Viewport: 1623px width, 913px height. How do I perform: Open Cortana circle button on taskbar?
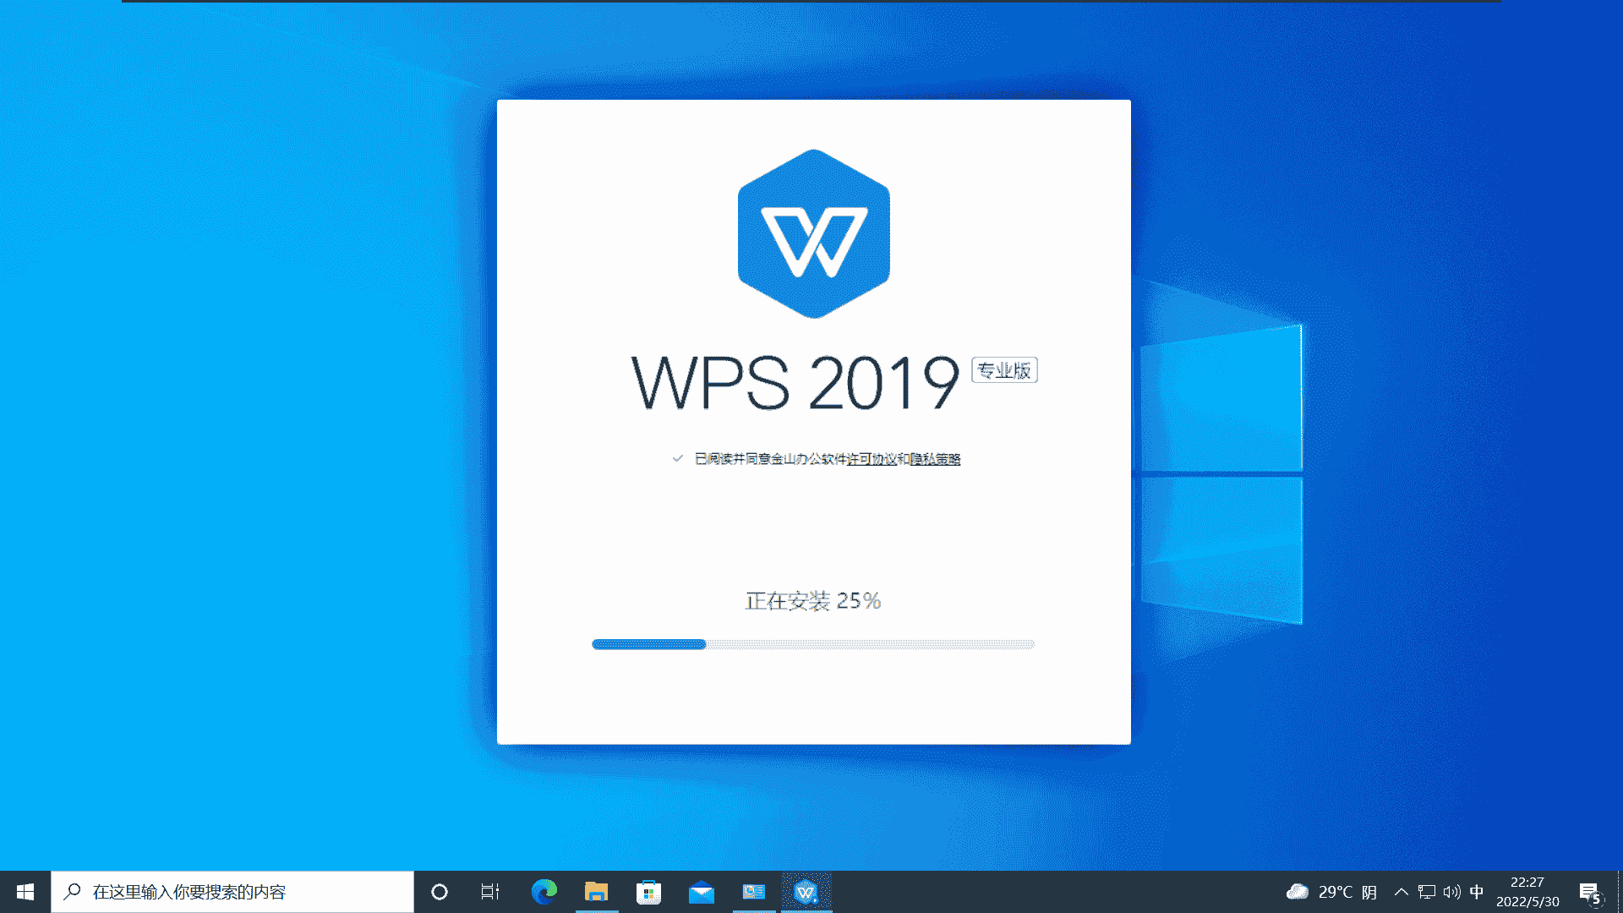tap(440, 892)
